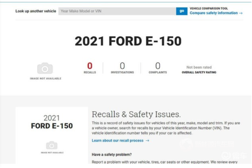Click the Vehicle Comparison Tool label

[x=209, y=8]
